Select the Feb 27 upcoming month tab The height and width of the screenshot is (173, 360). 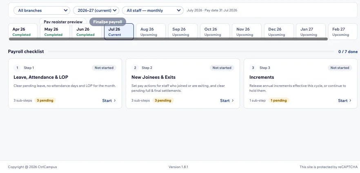click(x=343, y=32)
